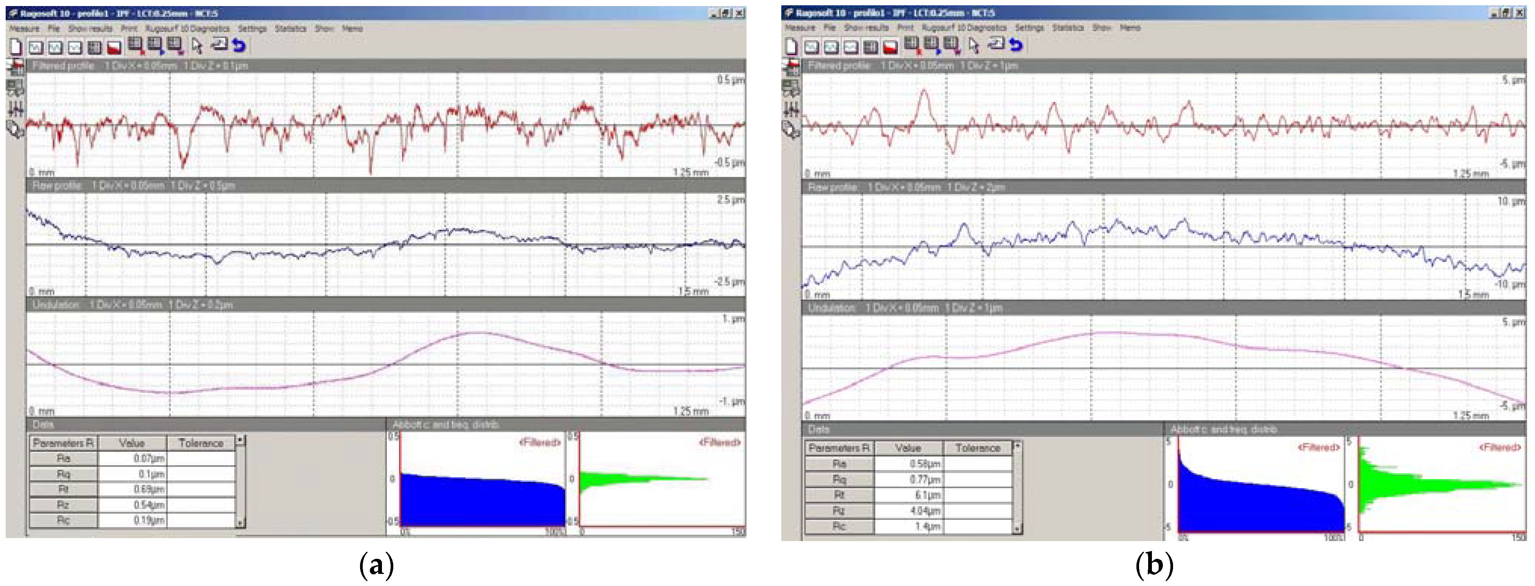Click the new document icon in left window

pyautogui.click(x=16, y=46)
